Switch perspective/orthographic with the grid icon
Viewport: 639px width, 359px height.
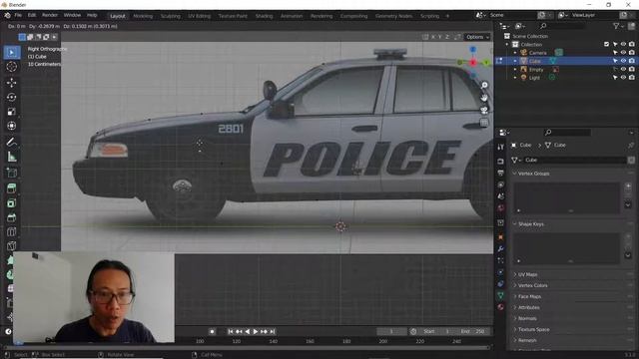[484, 123]
